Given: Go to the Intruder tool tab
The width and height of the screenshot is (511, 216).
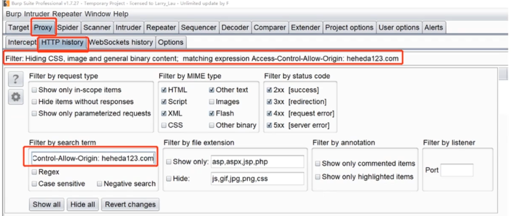Looking at the screenshot, I should coord(129,28).
